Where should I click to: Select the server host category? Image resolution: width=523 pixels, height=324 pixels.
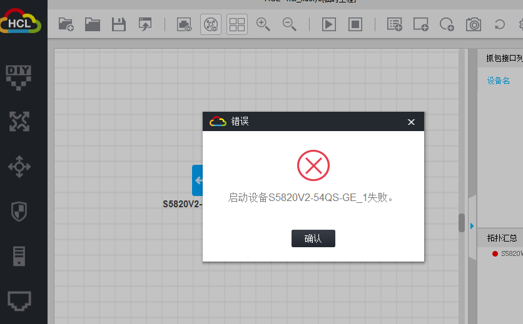pos(19,256)
